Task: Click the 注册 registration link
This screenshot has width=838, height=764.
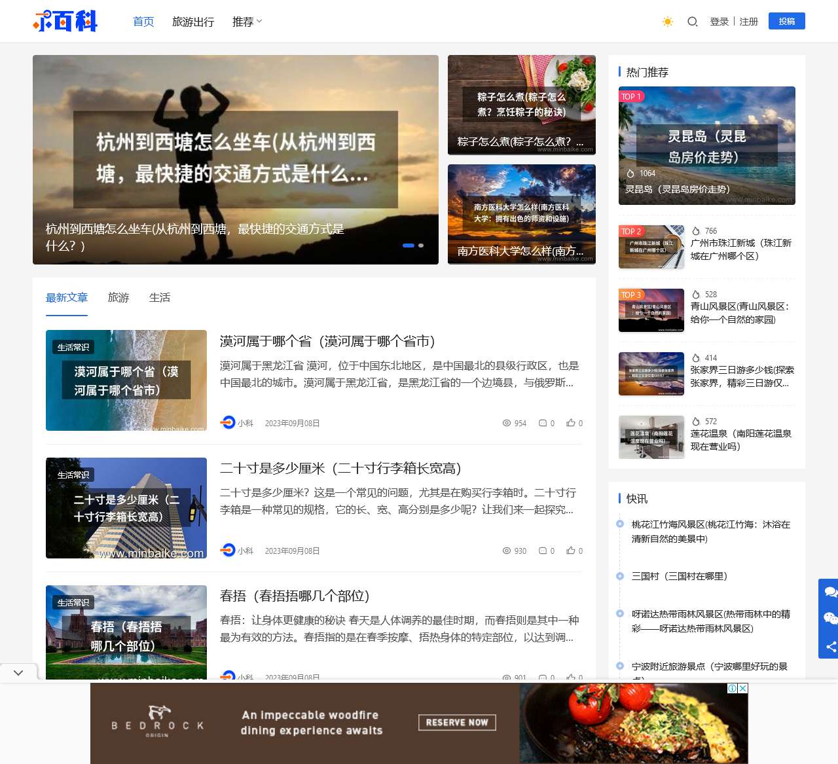Action: [748, 22]
